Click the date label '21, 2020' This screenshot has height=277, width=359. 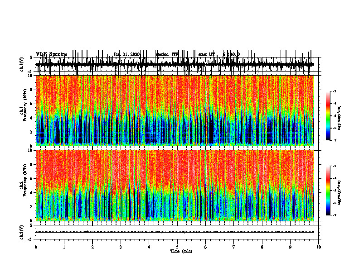coord(130,54)
